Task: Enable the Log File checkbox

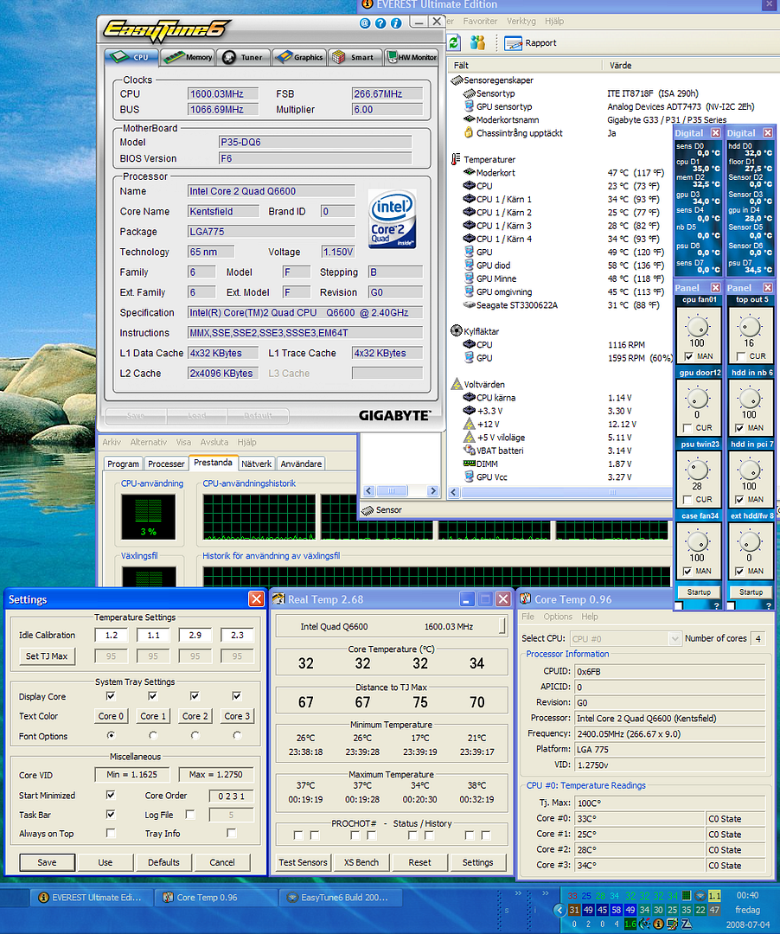Action: [190, 814]
